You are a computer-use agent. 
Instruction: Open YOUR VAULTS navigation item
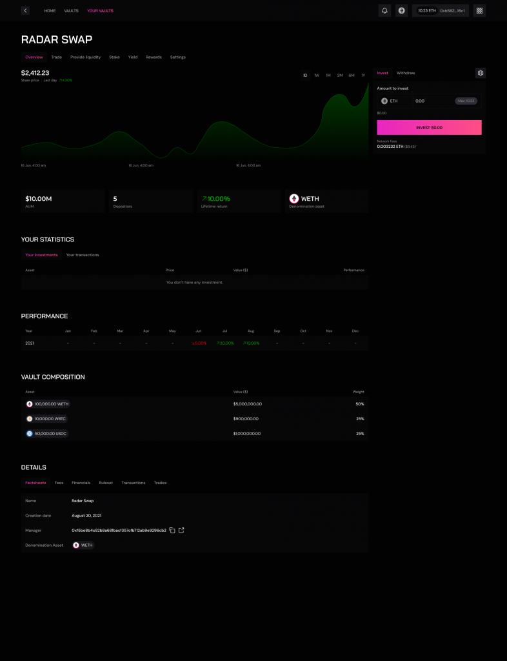coord(100,10)
